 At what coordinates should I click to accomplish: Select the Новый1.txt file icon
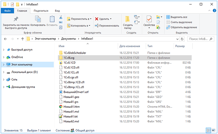61,116
